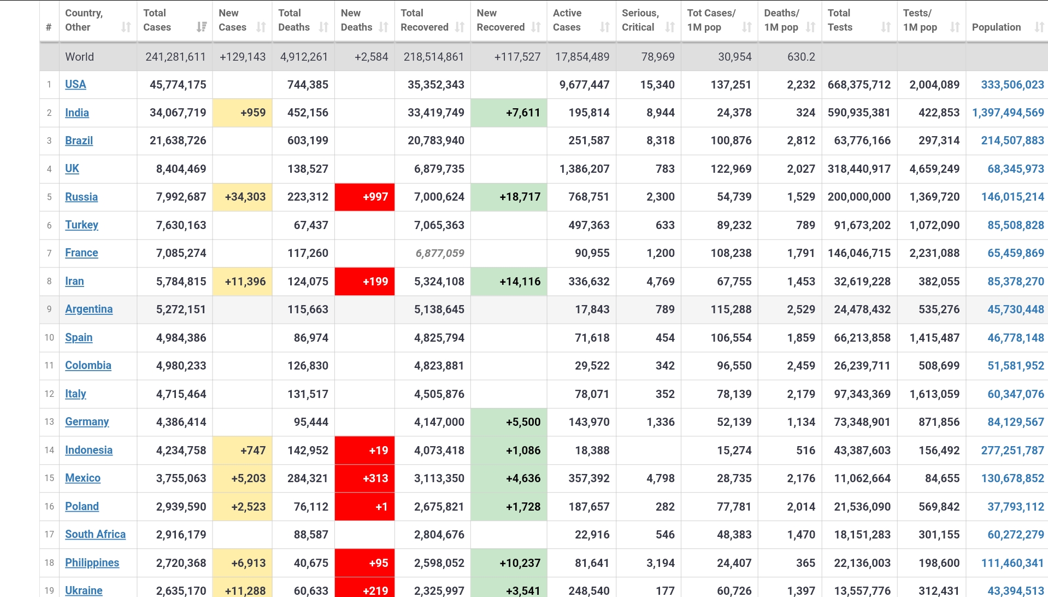
Task: Open Indonesia country link
Action: pos(89,450)
